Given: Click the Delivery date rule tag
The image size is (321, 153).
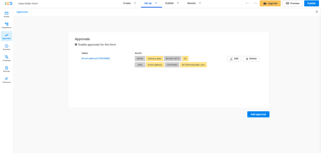Looking at the screenshot, I should (154, 59).
